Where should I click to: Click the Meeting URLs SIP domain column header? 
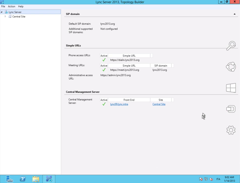(161, 66)
